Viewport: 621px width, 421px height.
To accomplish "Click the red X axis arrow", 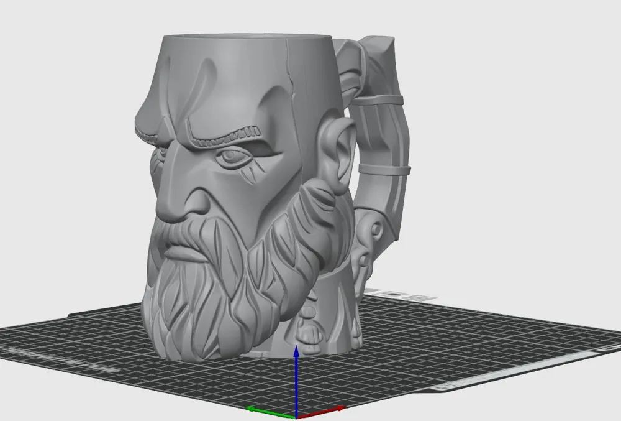I will pos(321,411).
